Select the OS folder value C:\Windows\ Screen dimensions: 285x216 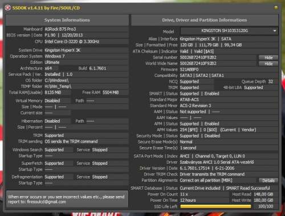tap(56, 80)
